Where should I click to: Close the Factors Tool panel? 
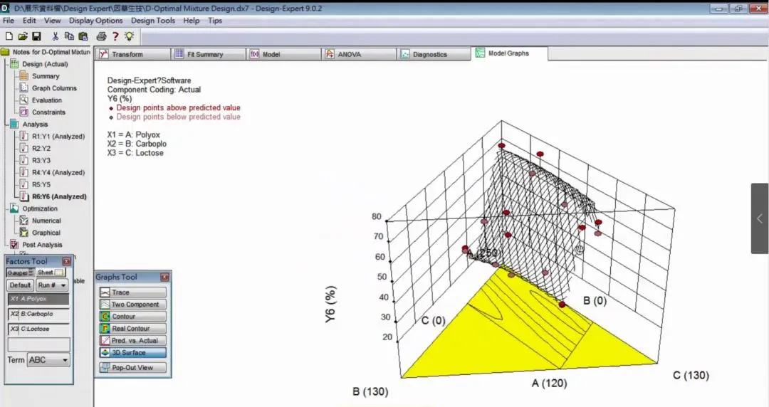pos(67,261)
